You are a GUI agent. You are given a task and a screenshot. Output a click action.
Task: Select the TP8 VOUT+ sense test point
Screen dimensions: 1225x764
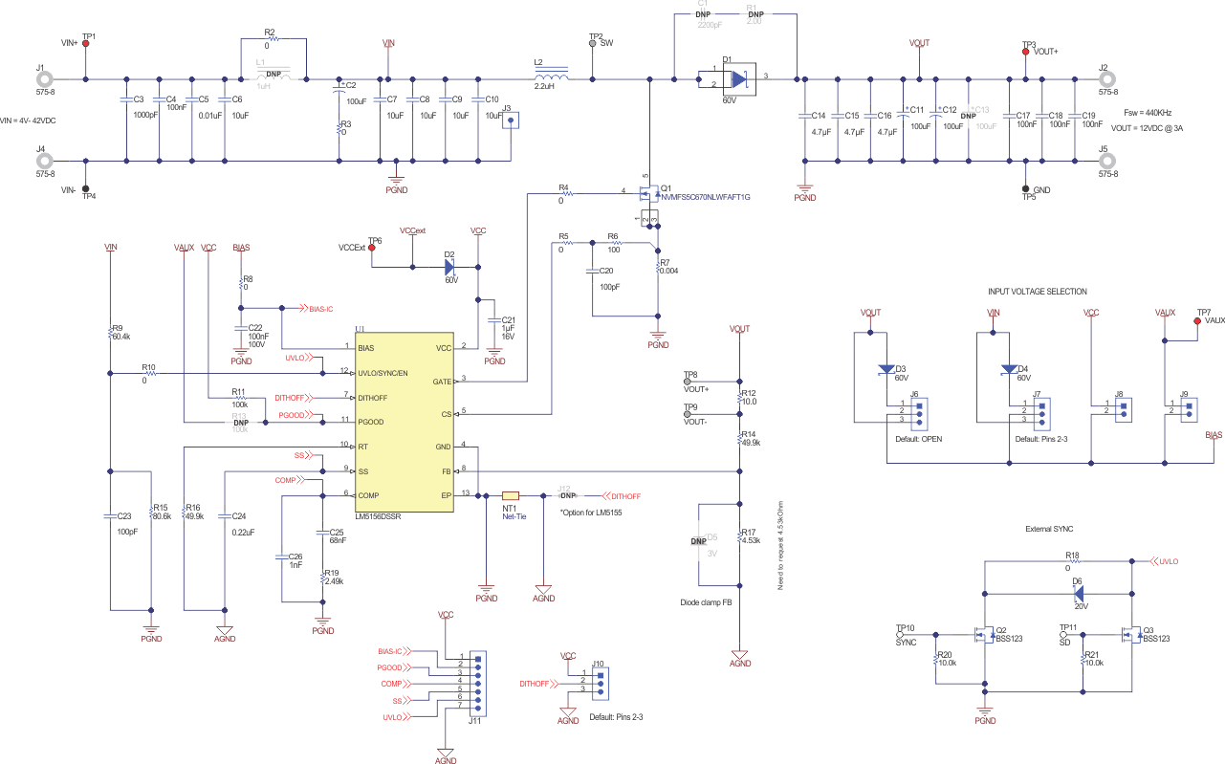tap(687, 382)
